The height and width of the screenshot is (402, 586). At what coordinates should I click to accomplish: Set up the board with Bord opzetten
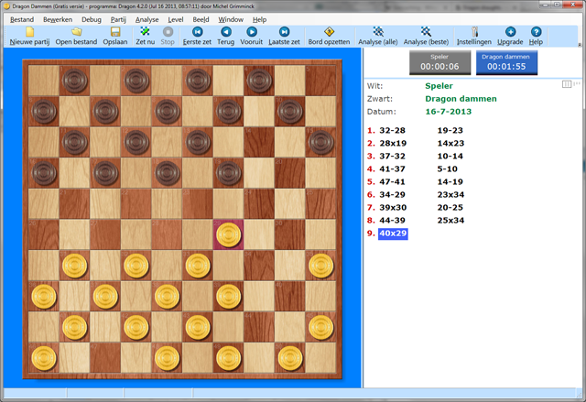coord(329,37)
